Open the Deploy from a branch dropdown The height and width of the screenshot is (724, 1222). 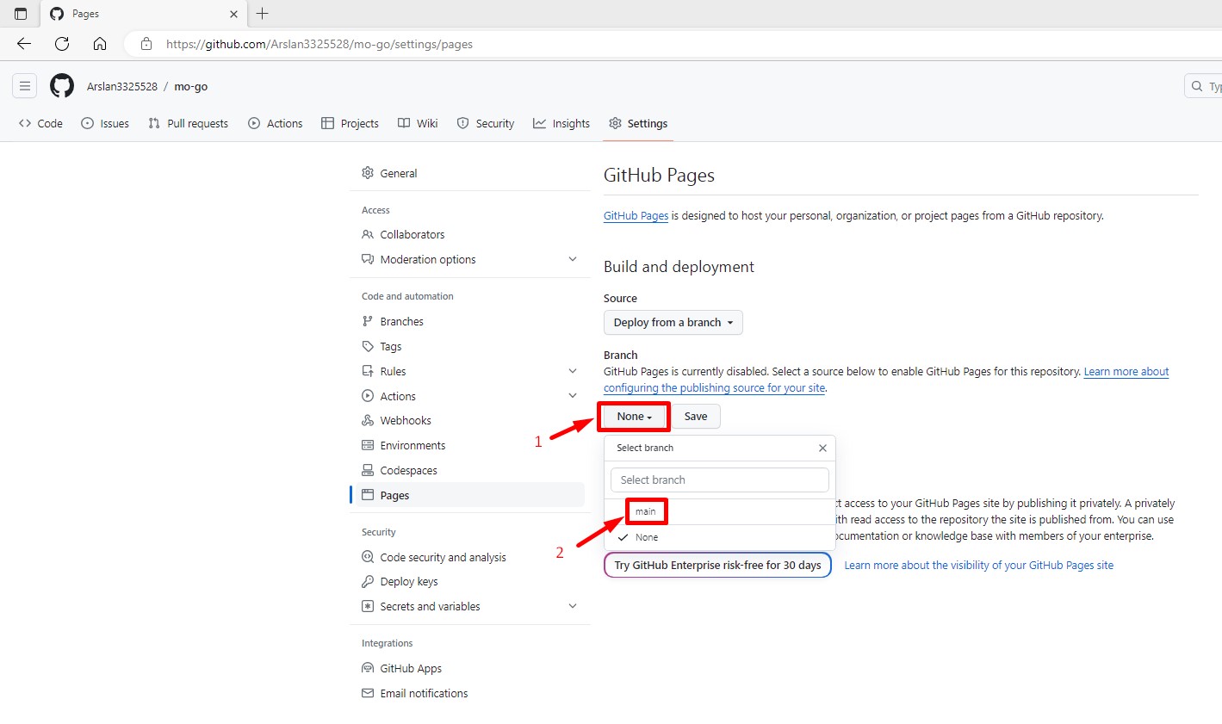pos(673,322)
